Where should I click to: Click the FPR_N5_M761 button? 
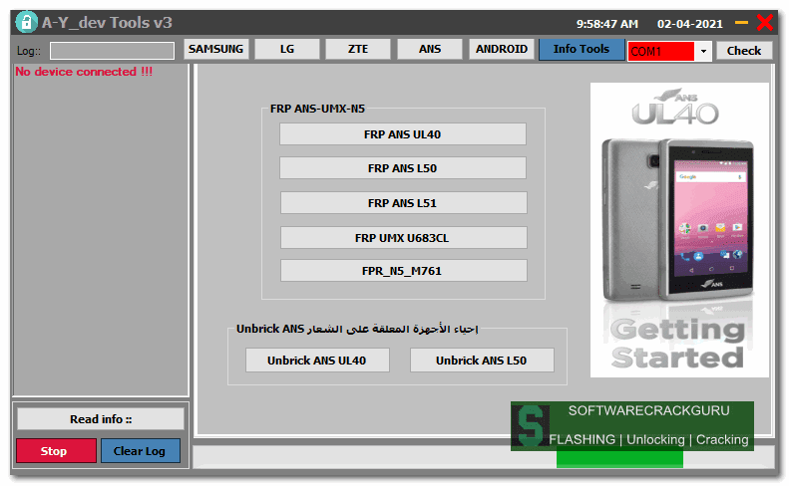(x=404, y=271)
